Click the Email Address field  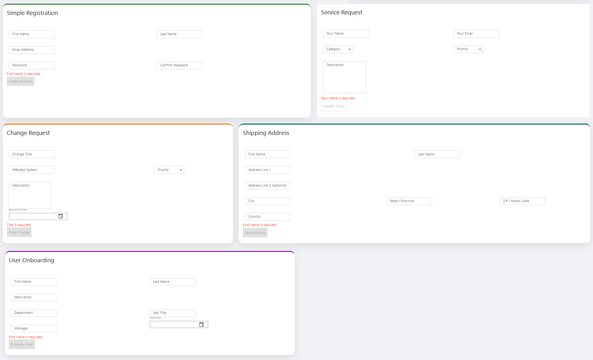coord(31,50)
